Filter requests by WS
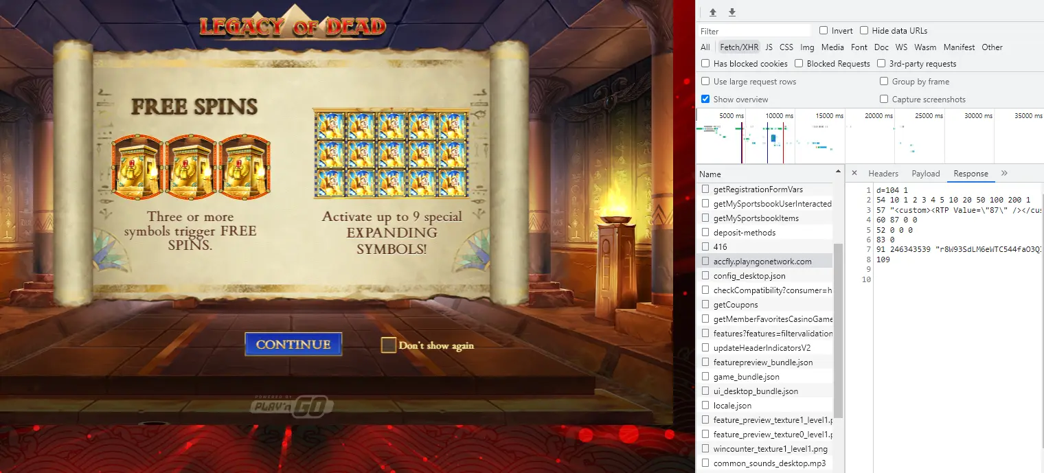Screen dimensions: 1044x473 tap(901, 47)
